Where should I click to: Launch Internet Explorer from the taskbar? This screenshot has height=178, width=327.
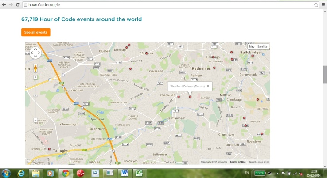[21, 173]
